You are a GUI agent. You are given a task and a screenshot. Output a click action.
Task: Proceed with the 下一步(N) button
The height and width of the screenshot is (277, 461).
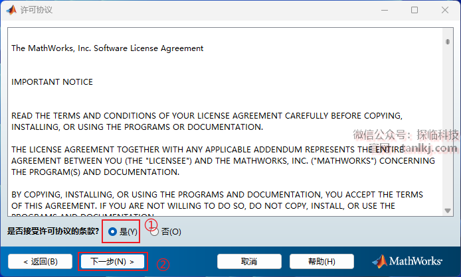[112, 262]
